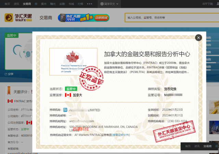Screen dimensions: 219x154
Task: Click the WikiFX logo
Action: 19,18
